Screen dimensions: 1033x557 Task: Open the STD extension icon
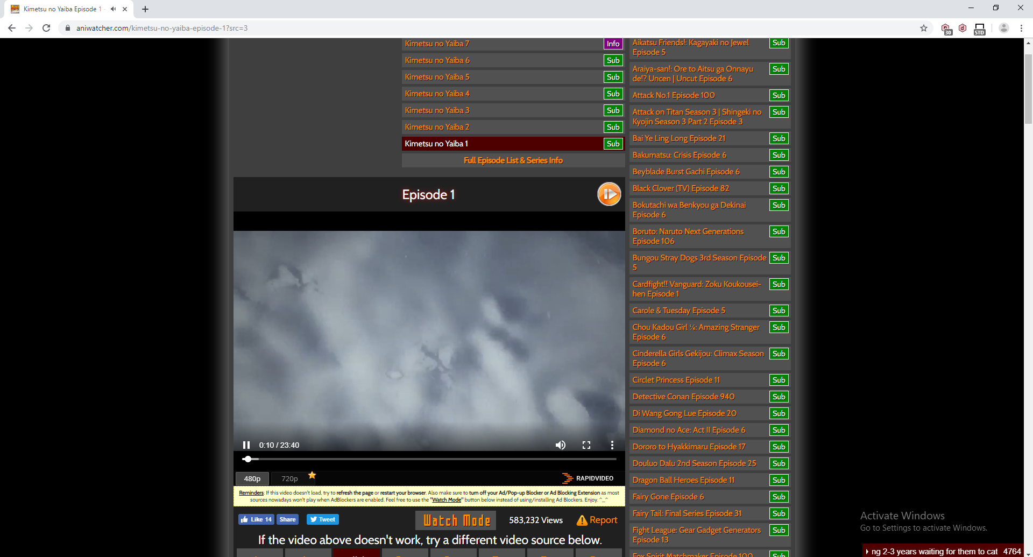(x=980, y=29)
